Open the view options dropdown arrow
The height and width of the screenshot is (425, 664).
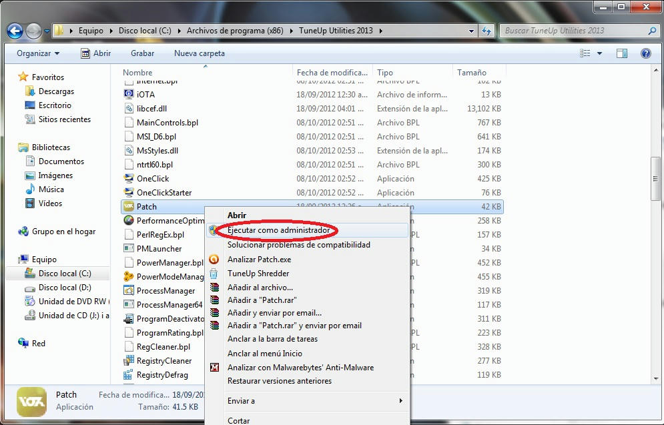[599, 53]
